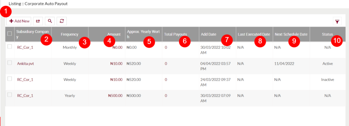Sort by the Frequency column header
349x126 pixels.
point(70,34)
